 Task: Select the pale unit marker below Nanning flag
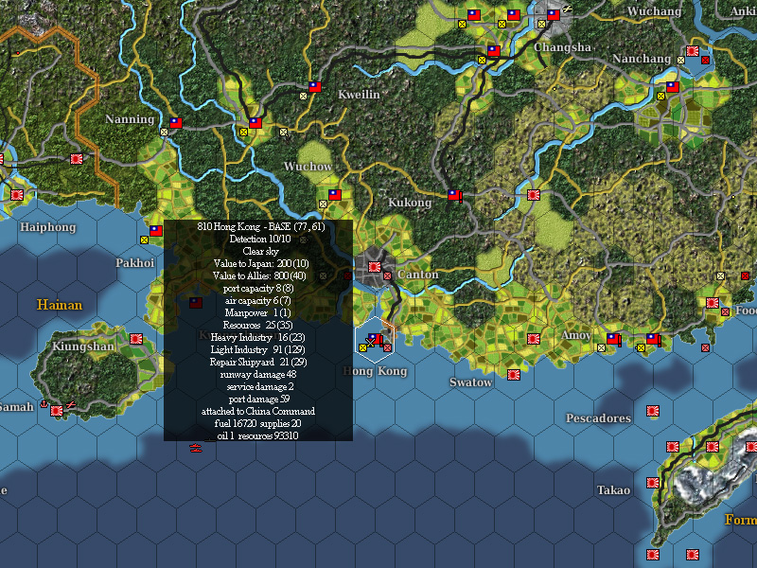(x=164, y=132)
